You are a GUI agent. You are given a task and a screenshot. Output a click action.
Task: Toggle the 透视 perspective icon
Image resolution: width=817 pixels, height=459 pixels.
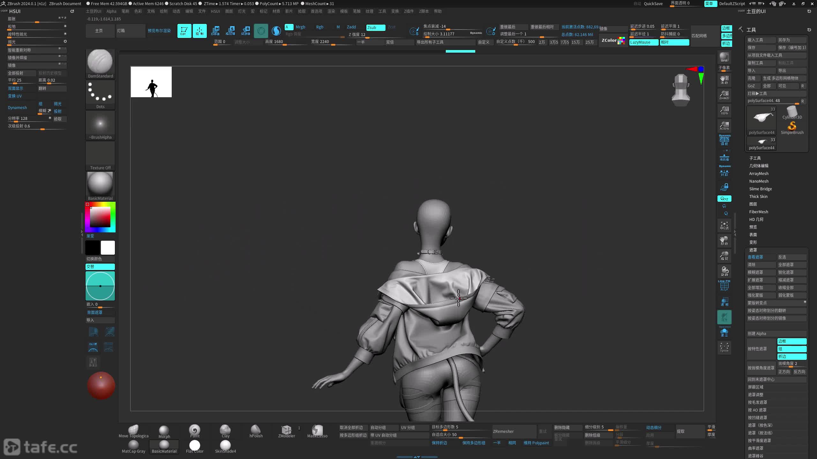[x=724, y=141]
